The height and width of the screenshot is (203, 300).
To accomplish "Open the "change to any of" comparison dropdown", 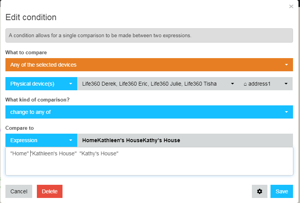I will pyautogui.click(x=149, y=112).
